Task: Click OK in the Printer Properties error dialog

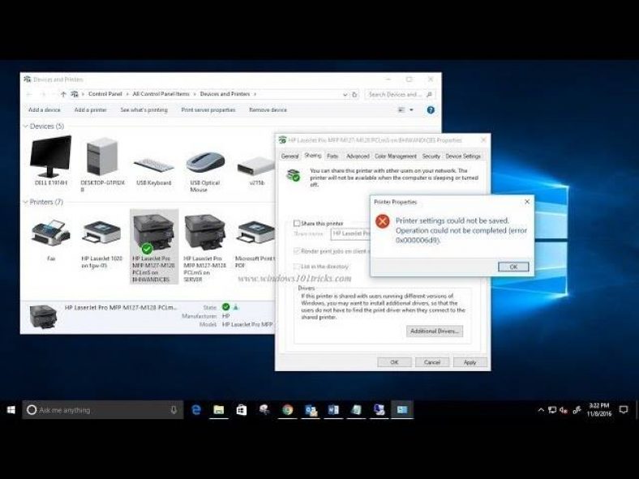Action: tap(513, 267)
